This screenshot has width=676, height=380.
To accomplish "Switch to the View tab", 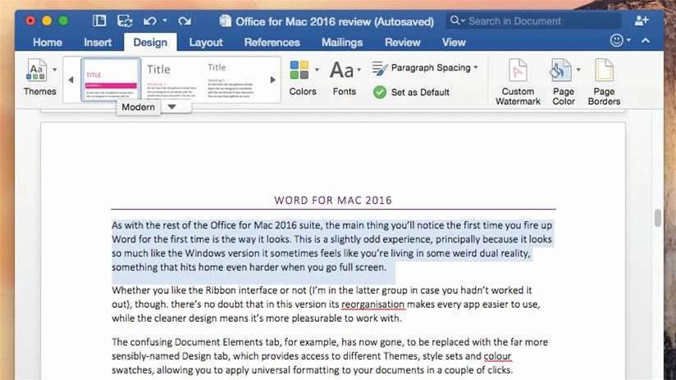I will pos(454,42).
